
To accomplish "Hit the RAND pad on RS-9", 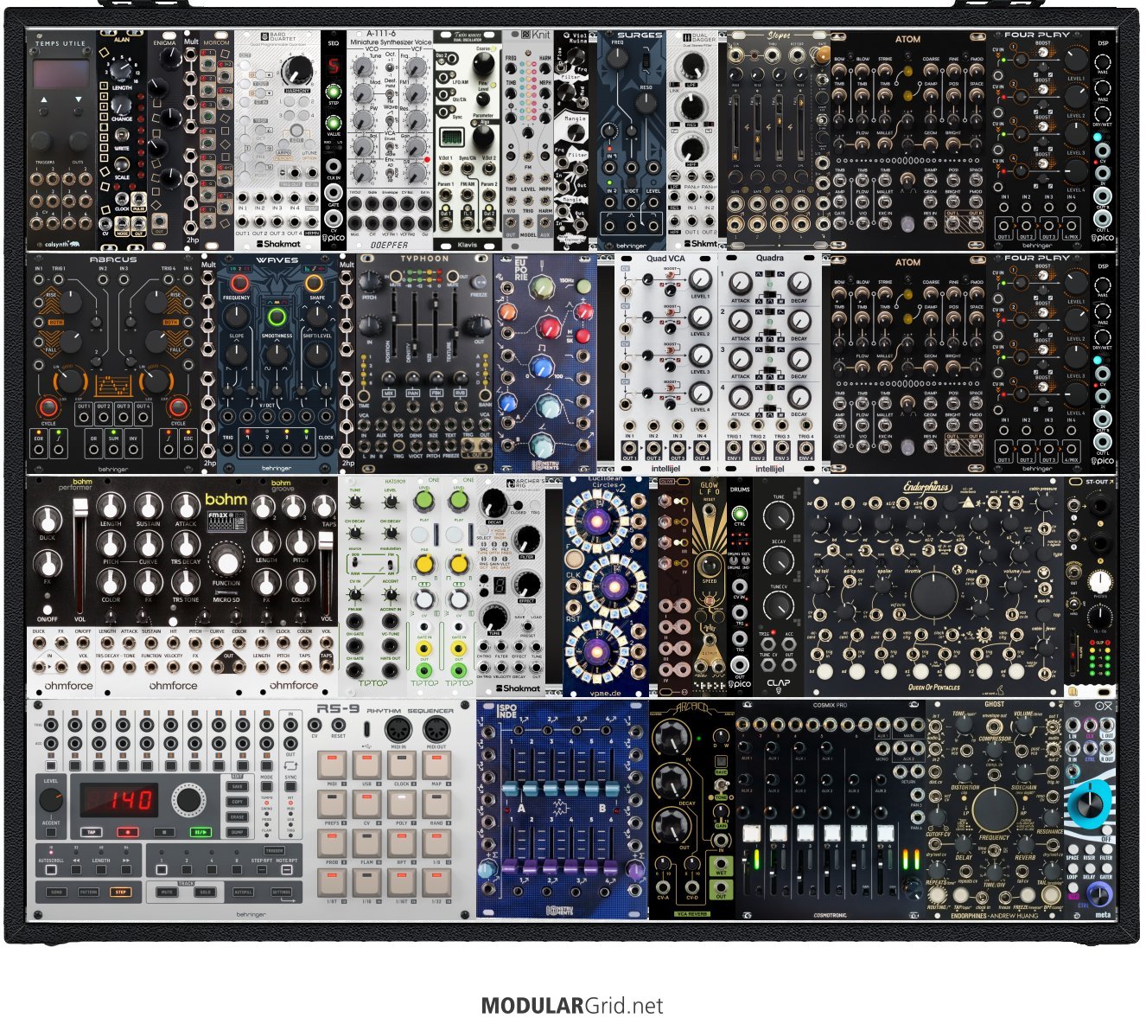I will point(436,804).
